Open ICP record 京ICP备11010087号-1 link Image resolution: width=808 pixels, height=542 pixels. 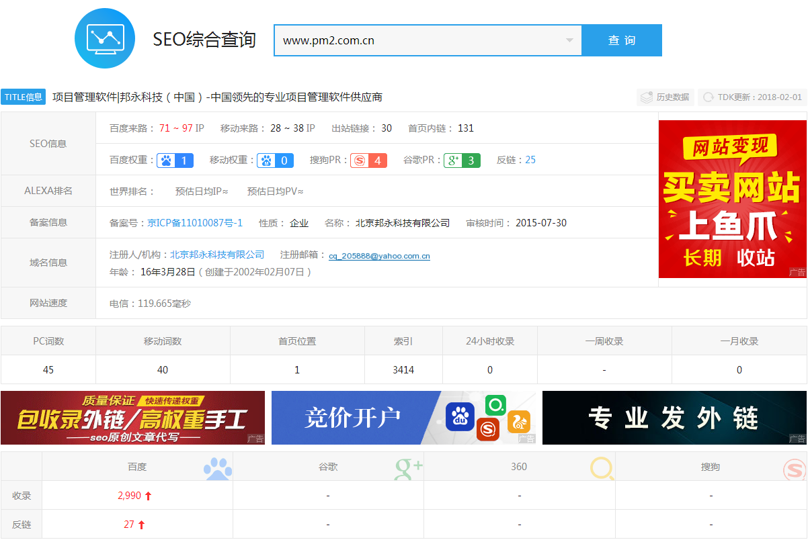pyautogui.click(x=195, y=223)
